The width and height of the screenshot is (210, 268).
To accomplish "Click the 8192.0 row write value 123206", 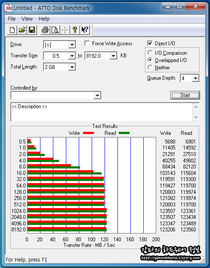I will click(167, 229).
